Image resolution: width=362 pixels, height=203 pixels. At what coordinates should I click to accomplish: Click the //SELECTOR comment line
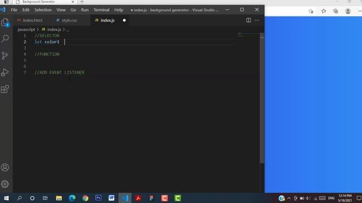coord(47,36)
